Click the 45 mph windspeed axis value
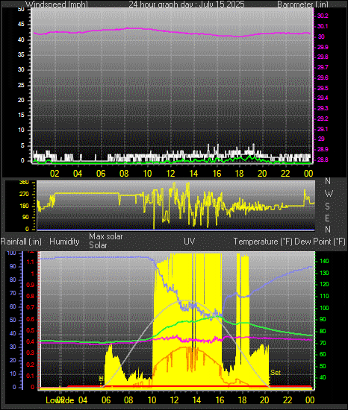The image size is (348, 410). point(21,25)
